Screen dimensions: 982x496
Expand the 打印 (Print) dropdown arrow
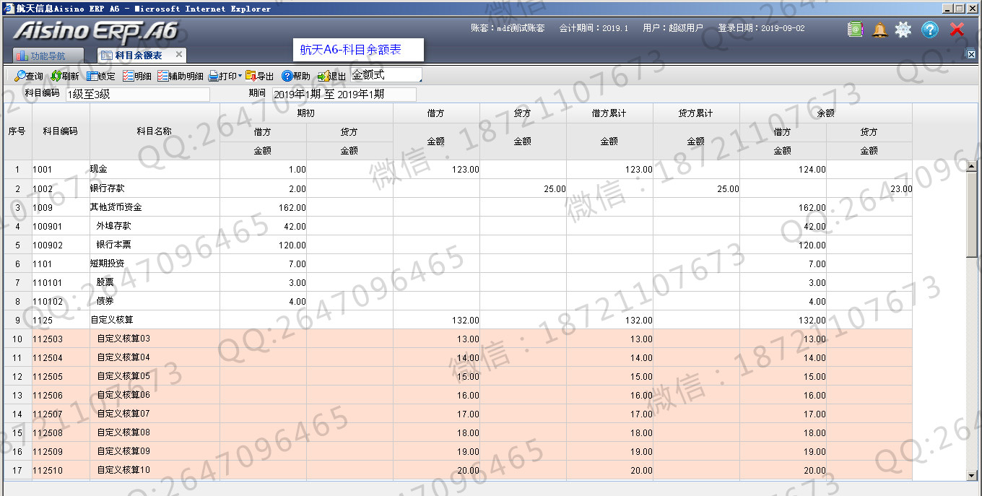click(x=240, y=76)
